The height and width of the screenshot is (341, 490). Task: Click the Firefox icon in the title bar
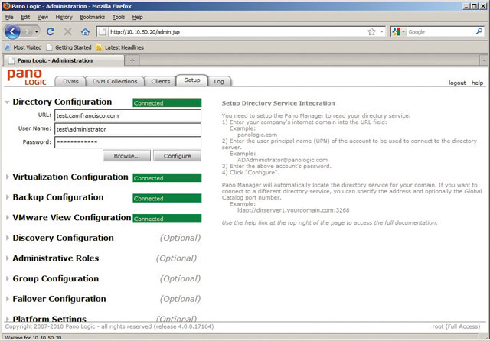point(6,6)
